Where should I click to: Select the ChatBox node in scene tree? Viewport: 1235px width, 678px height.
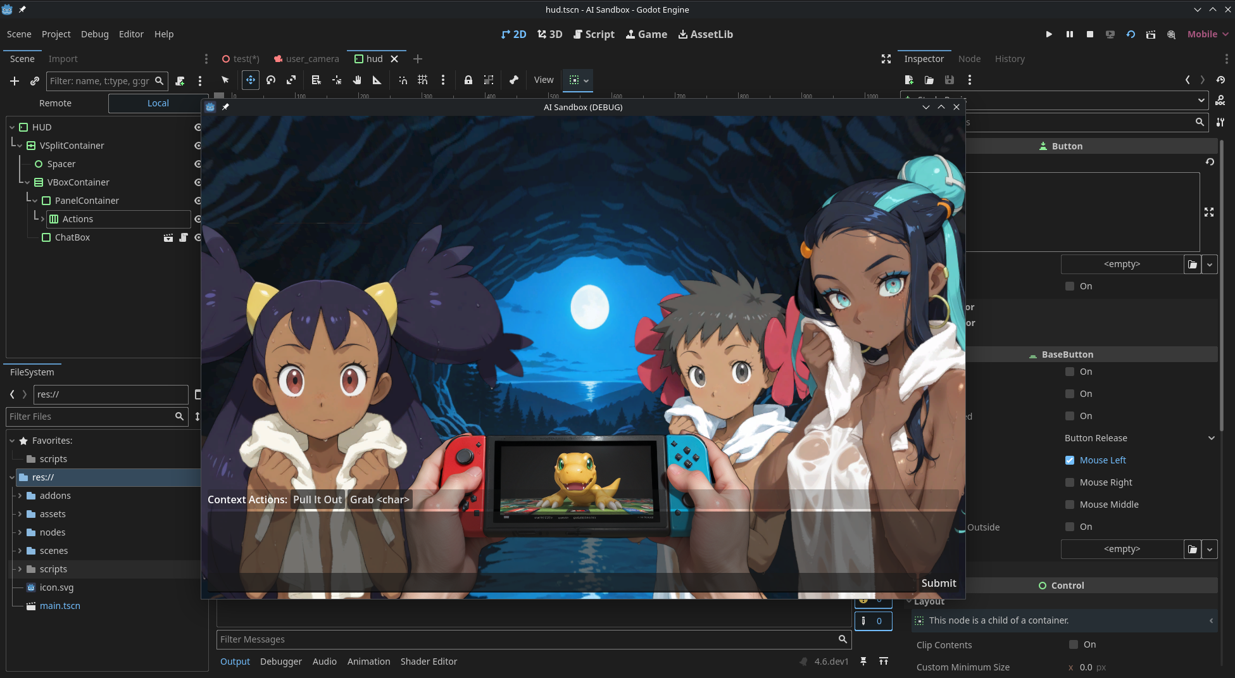[72, 237]
